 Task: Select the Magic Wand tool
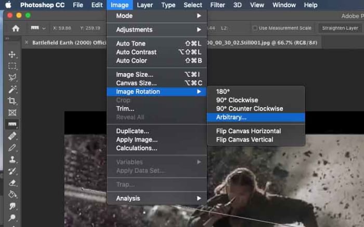(12, 89)
